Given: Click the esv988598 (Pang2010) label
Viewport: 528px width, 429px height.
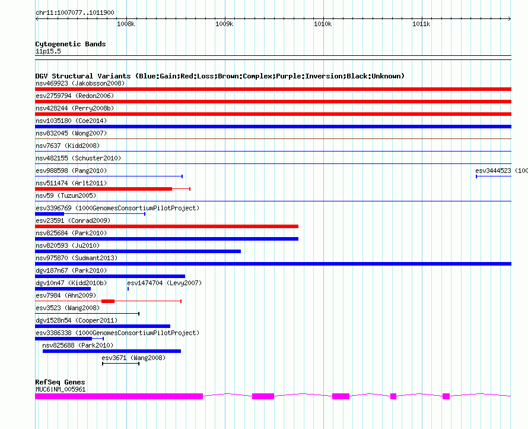Looking at the screenshot, I should click(71, 171).
